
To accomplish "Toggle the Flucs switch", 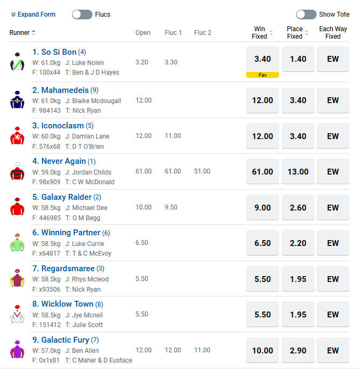I will pos(82,15).
